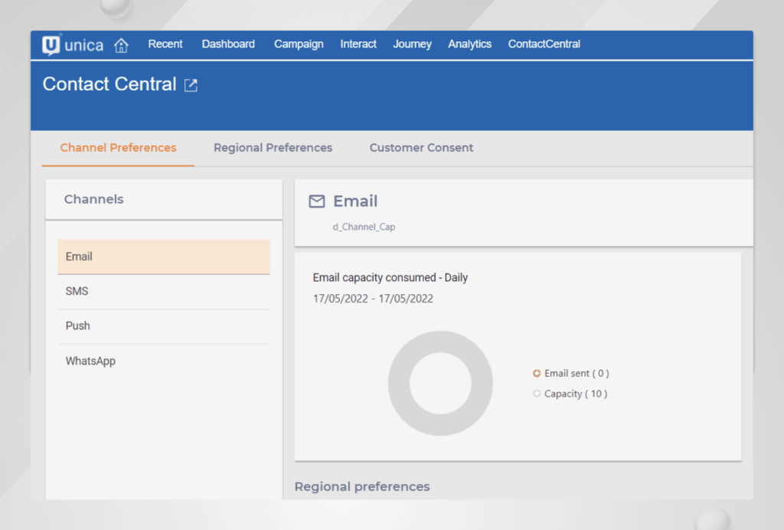Click the envelope icon next to the Email heading
This screenshot has height=530, width=784.
point(316,201)
